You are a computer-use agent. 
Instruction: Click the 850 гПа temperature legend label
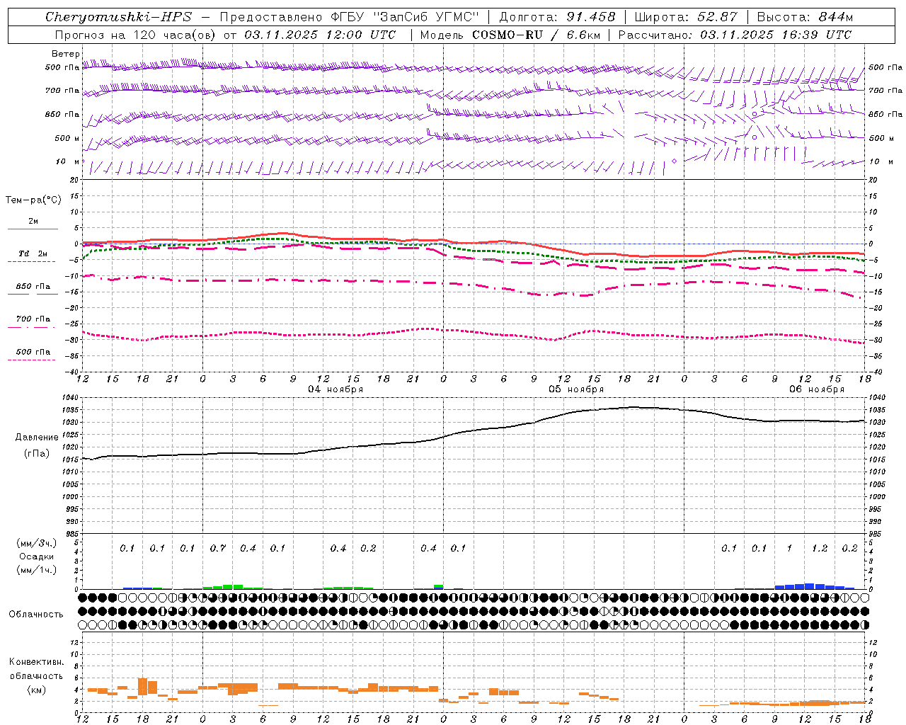(x=33, y=287)
